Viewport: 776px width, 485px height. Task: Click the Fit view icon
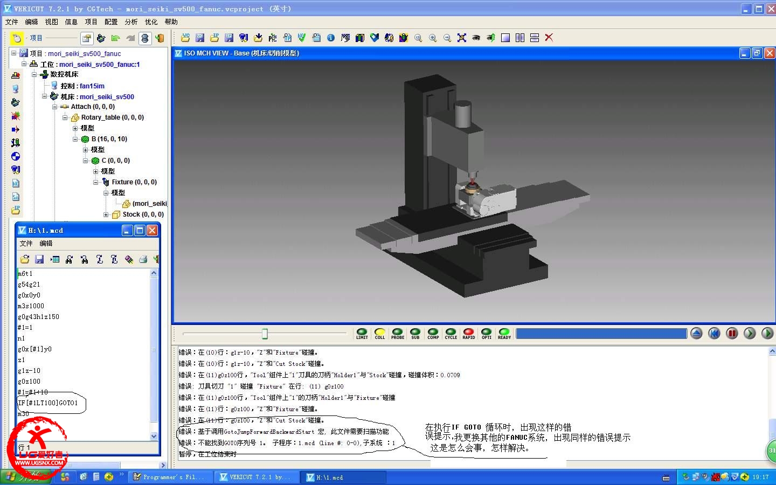click(x=462, y=38)
